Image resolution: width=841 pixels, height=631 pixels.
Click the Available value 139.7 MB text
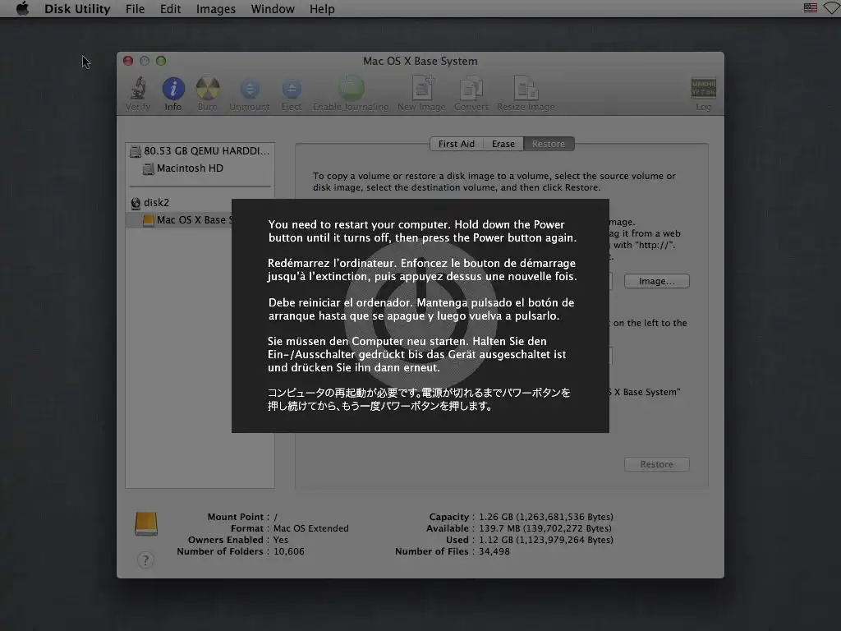pos(545,528)
